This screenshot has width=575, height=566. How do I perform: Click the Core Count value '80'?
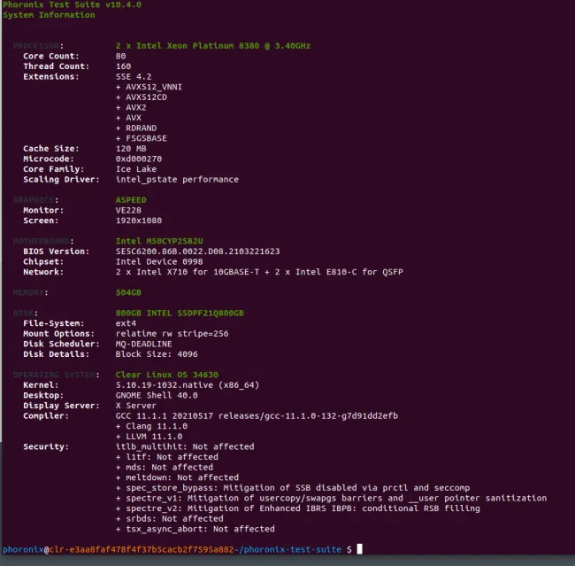click(120, 56)
